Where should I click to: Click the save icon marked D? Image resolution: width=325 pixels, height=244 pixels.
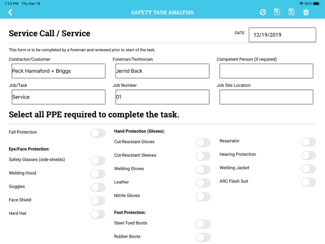tap(292, 12)
